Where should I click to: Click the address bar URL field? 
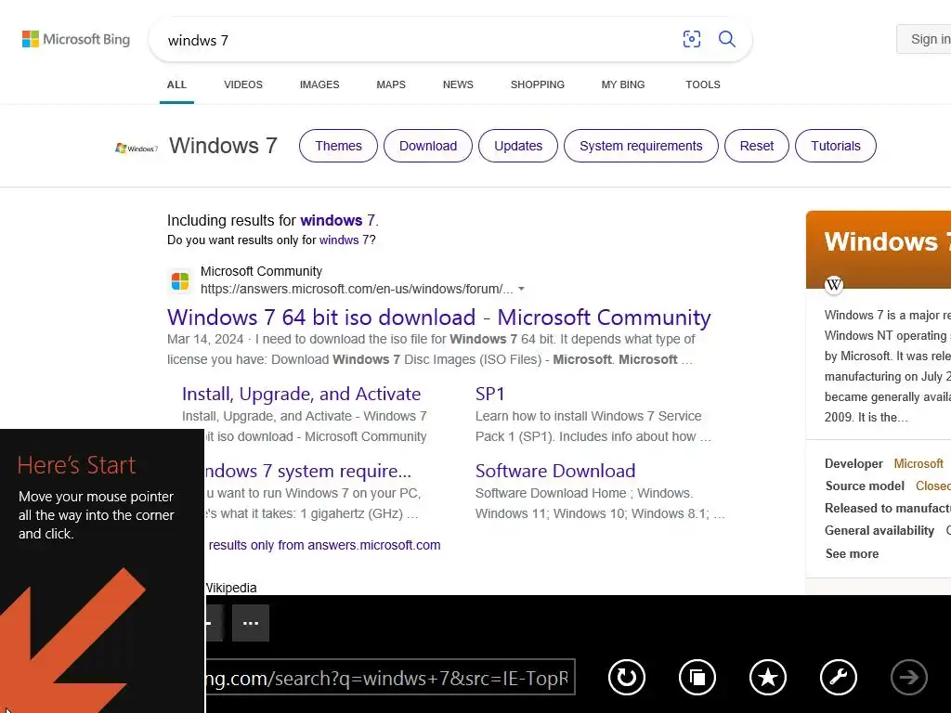coord(390,677)
